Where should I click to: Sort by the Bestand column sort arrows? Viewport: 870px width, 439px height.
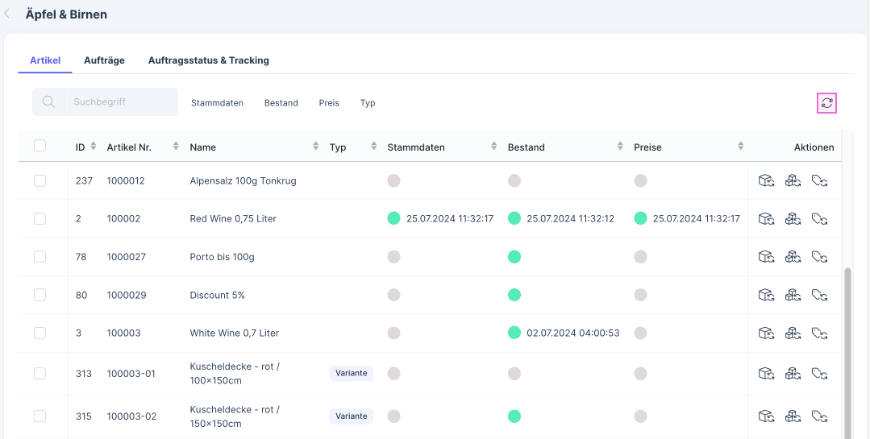[x=620, y=147]
